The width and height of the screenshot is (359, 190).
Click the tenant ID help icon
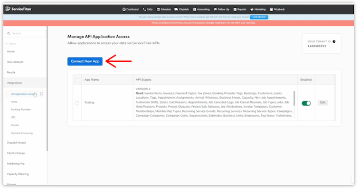pos(334,42)
